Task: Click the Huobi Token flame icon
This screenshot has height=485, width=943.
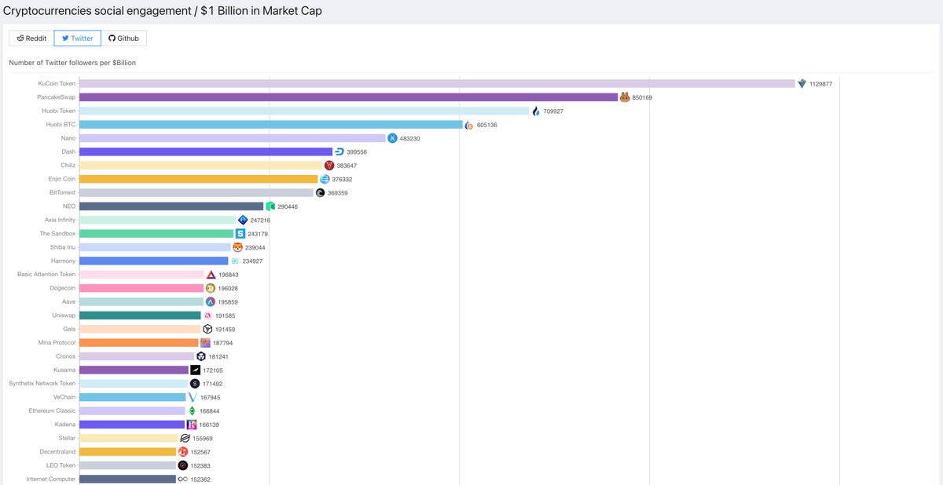Action: pyautogui.click(x=536, y=111)
